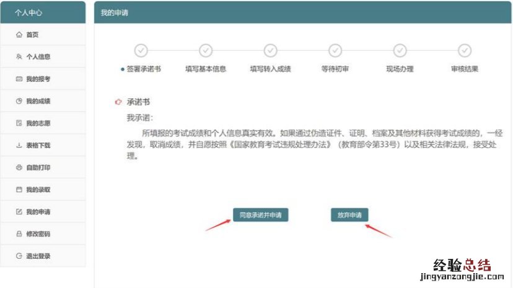Viewport: 513px width, 288px height.
Task: Click the home icon beside 首页
Action: [x=19, y=35]
